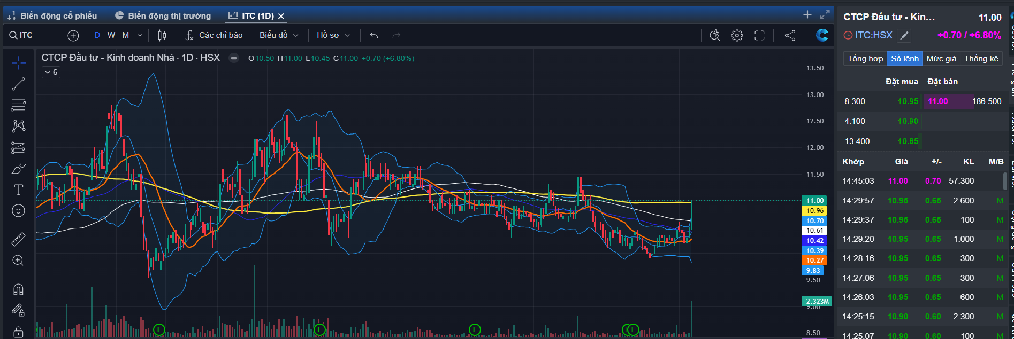The height and width of the screenshot is (339, 1014).
Task: Select the ruler measure tool
Action: pos(18,239)
